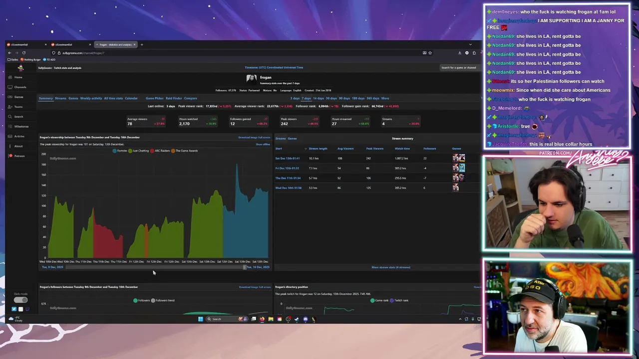Reload the page with the refresh icon
639x359 pixels.
coord(23,53)
